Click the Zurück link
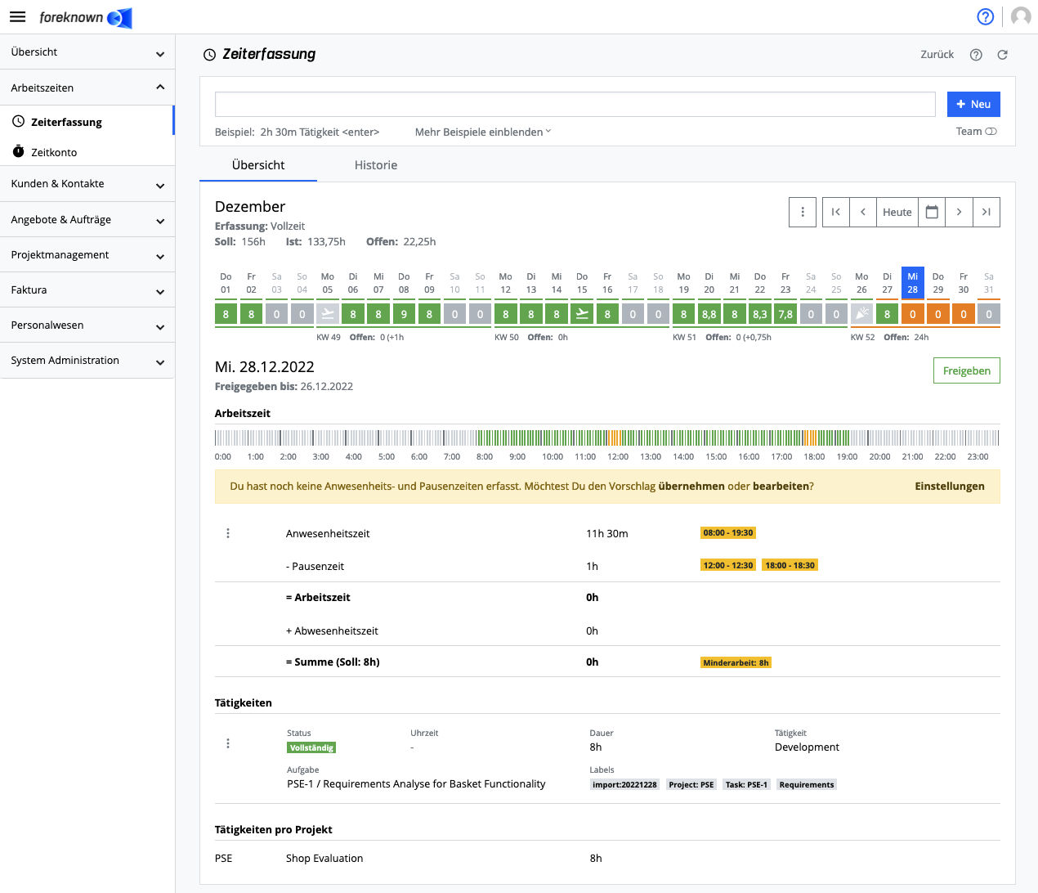 tap(937, 55)
